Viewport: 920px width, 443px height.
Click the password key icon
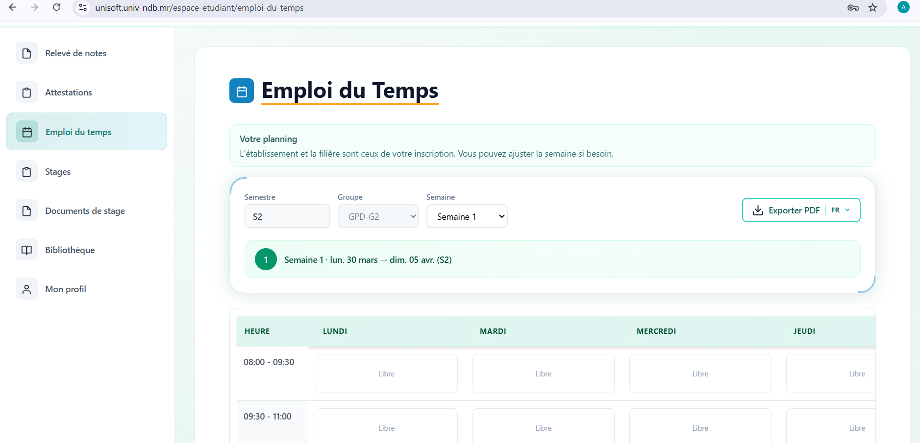tap(853, 7)
